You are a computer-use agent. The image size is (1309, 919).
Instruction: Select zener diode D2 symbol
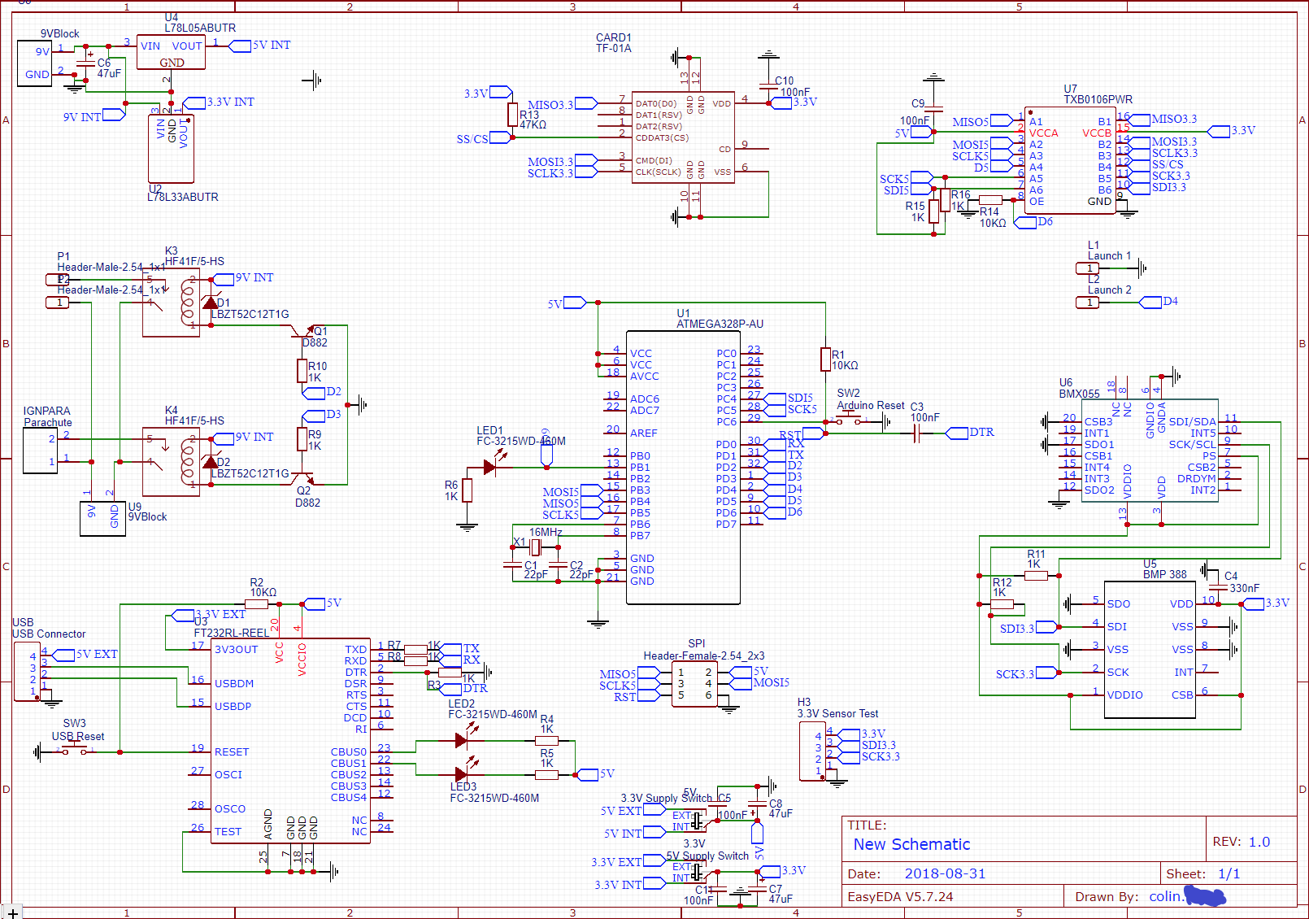tap(211, 462)
